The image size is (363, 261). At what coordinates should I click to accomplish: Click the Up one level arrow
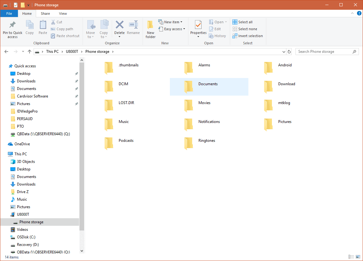[30, 52]
